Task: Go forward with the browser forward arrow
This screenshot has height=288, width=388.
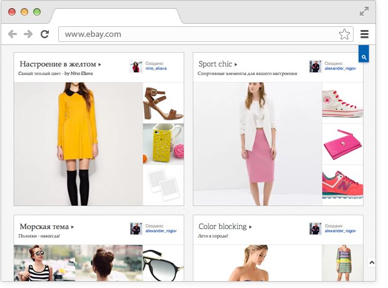Action: (x=28, y=34)
